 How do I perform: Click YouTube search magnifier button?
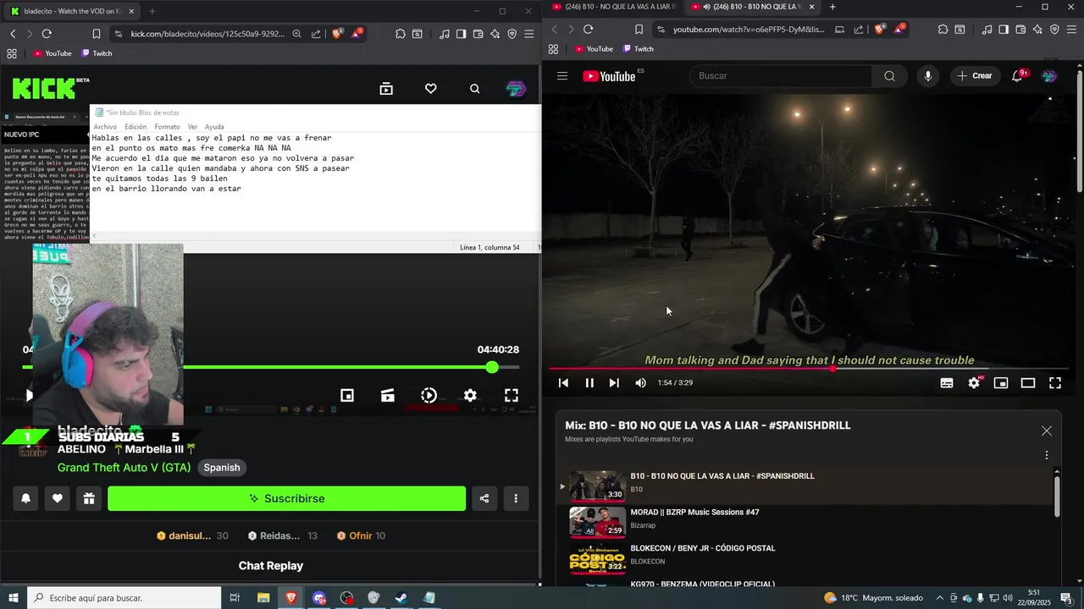[889, 76]
